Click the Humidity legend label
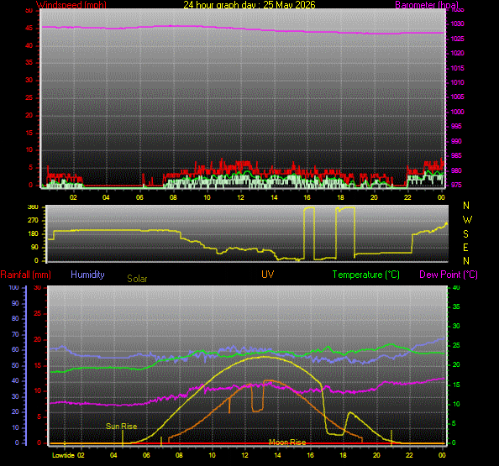The height and width of the screenshot is (466, 499). coord(87,275)
